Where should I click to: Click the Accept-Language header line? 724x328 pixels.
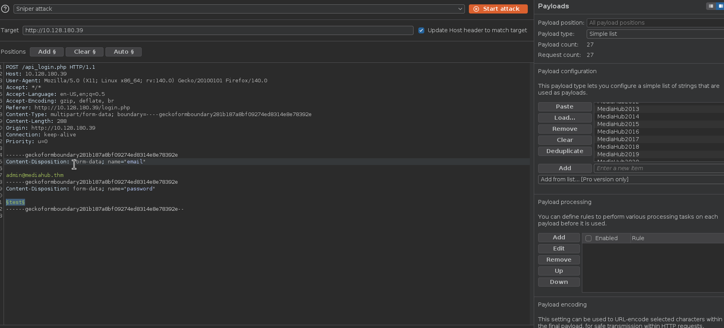click(55, 94)
